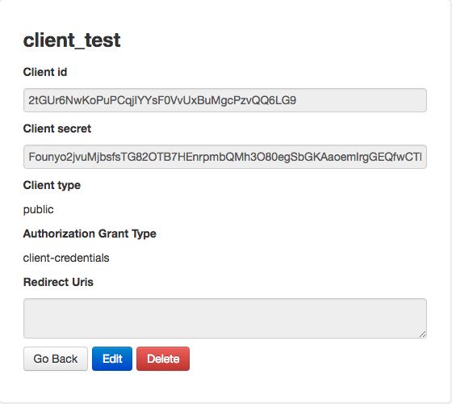Click the Redirect Uris label

pos(58,282)
